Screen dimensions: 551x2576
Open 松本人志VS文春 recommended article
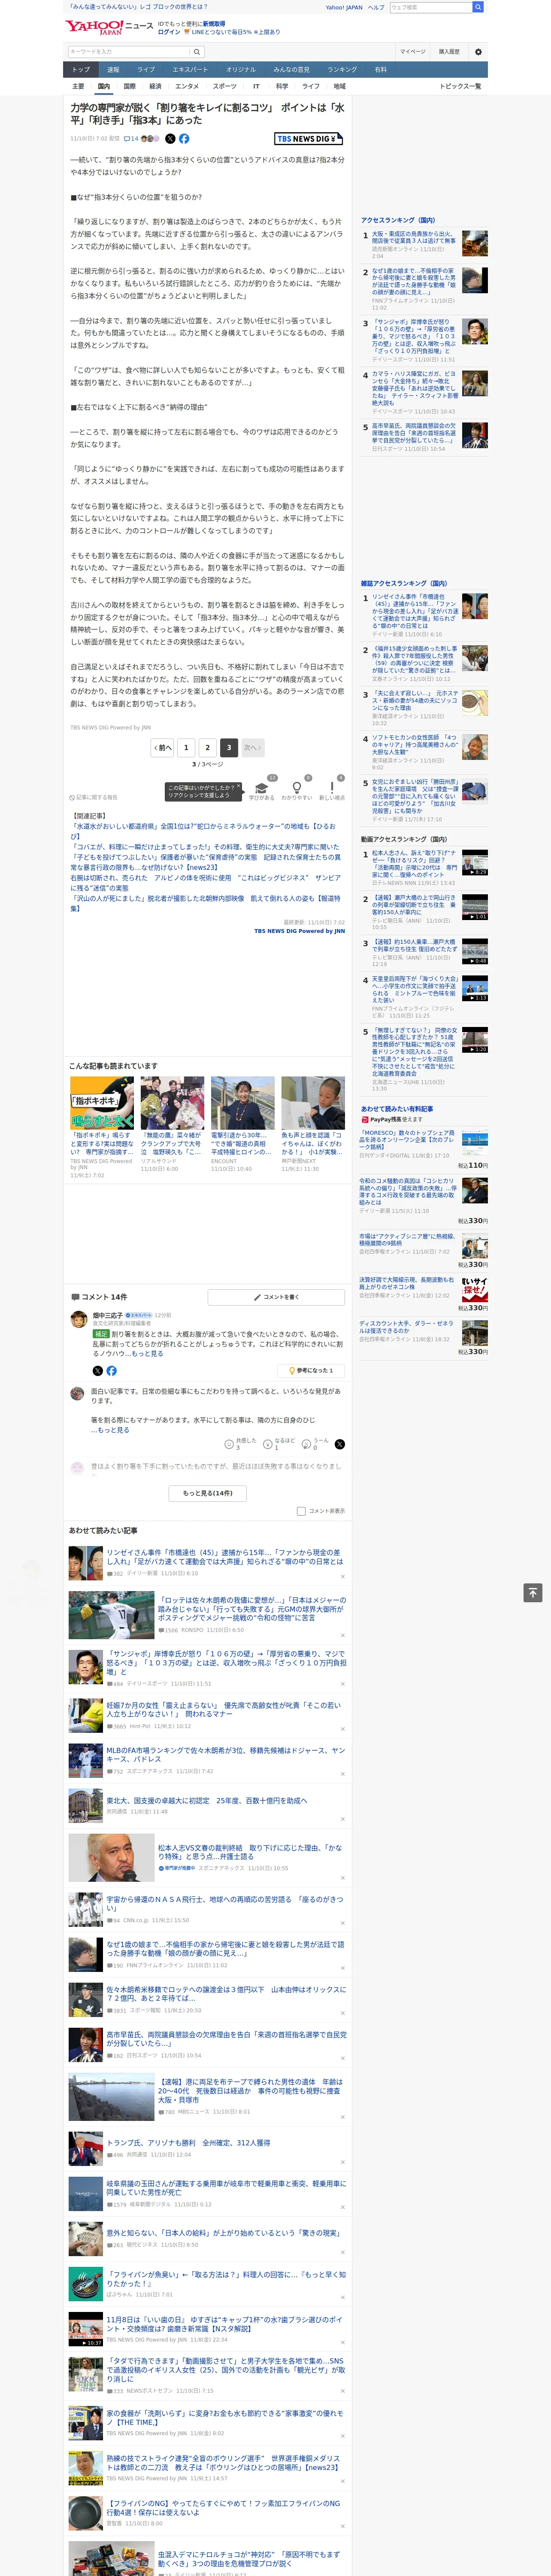pyautogui.click(x=250, y=1852)
